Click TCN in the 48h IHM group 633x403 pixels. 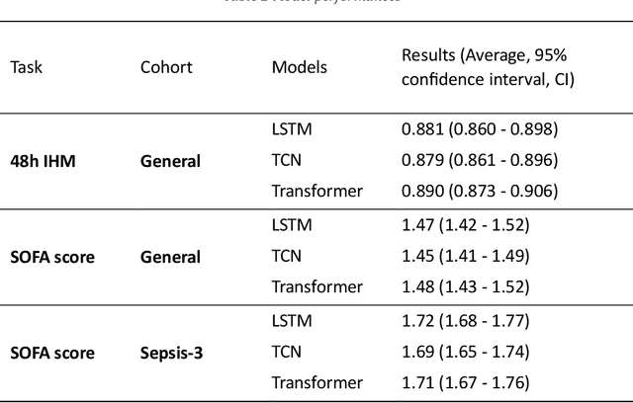[x=287, y=160]
